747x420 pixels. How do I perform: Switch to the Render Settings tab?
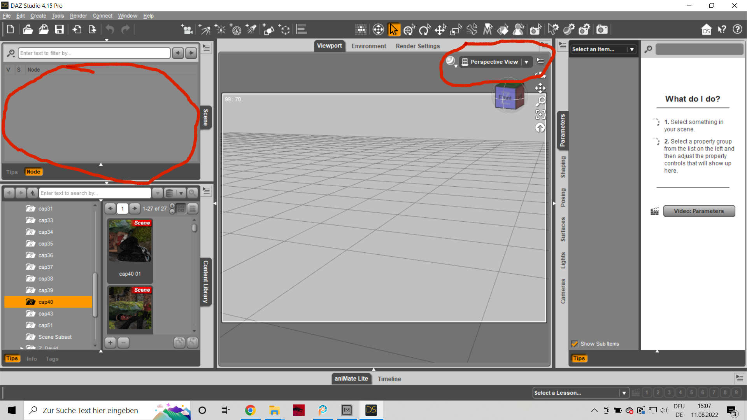point(417,46)
